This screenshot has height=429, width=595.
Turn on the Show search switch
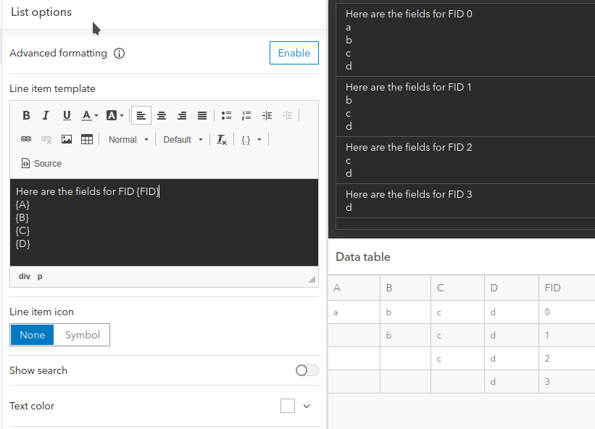tap(307, 370)
